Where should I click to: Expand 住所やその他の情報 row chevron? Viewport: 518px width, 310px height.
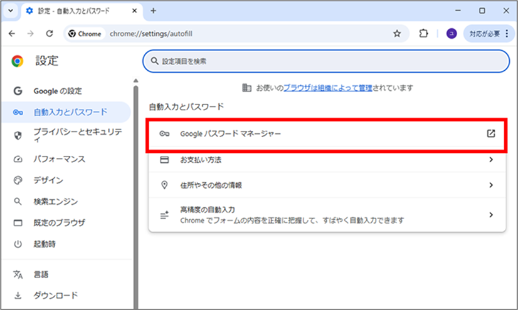pyautogui.click(x=491, y=185)
